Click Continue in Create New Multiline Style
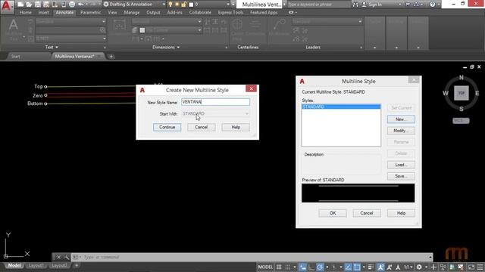The width and height of the screenshot is (485, 272). 167,127
